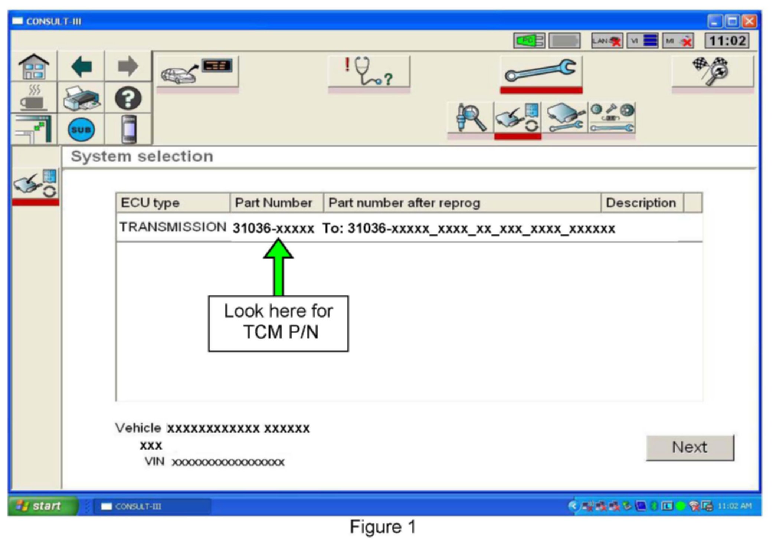The width and height of the screenshot is (773, 539).
Task: Click the blue SUB button icon
Action: [81, 129]
